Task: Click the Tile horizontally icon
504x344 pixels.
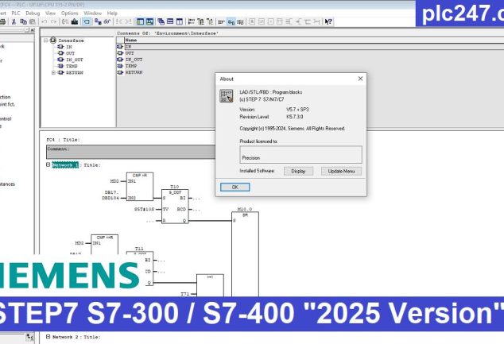Action: pyautogui.click(x=170, y=21)
